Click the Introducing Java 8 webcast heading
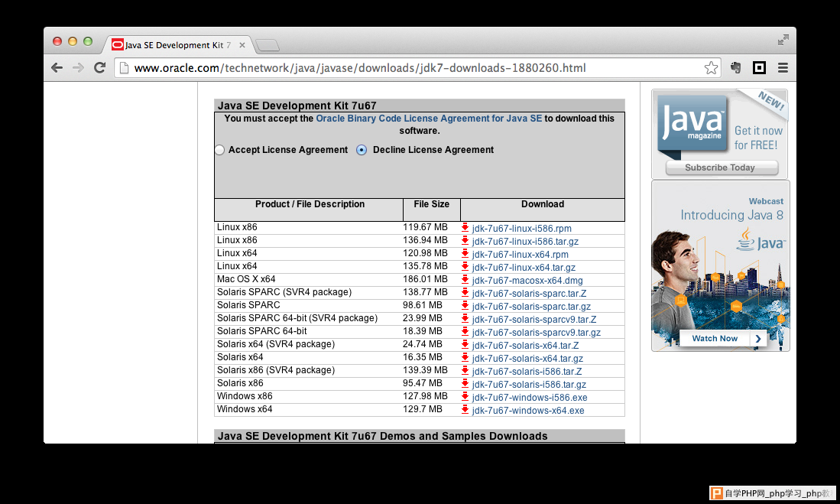This screenshot has width=840, height=504. (x=731, y=215)
